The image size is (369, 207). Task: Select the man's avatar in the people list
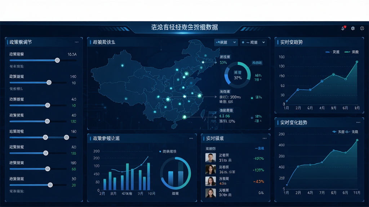pos(210,158)
